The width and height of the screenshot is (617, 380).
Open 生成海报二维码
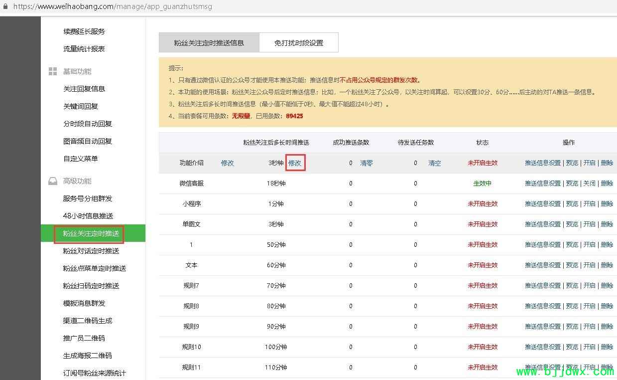click(88, 356)
